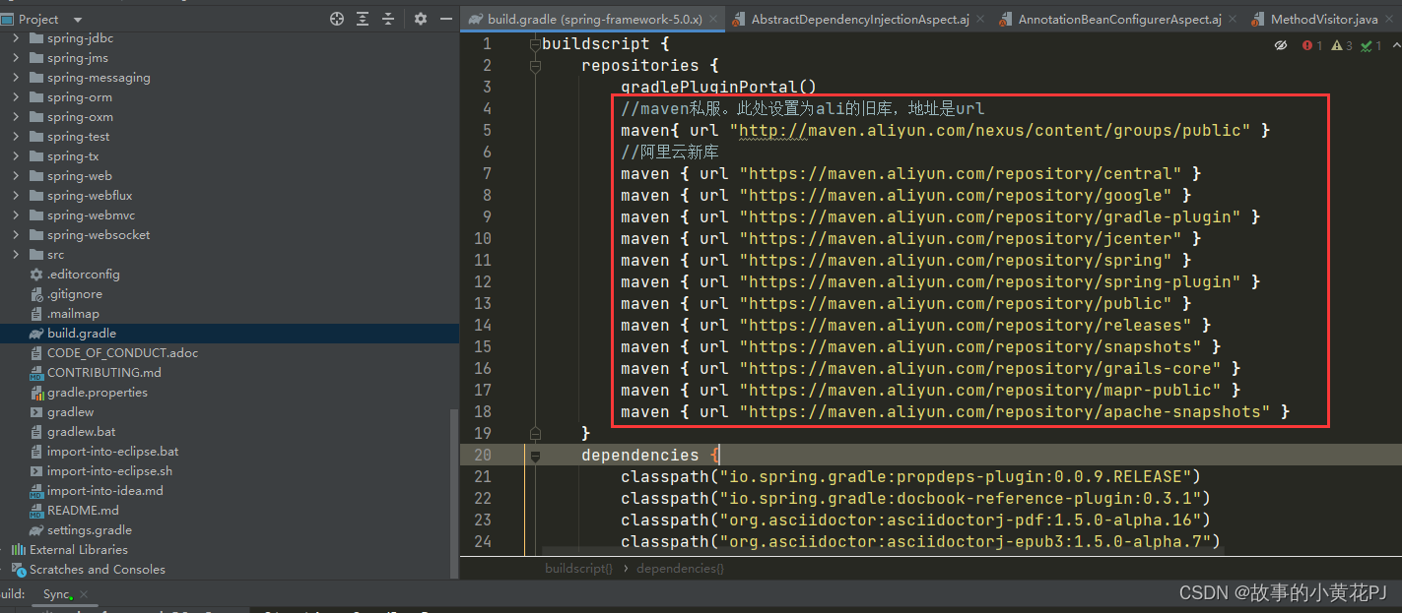Open the .mailmap file

tap(73, 314)
